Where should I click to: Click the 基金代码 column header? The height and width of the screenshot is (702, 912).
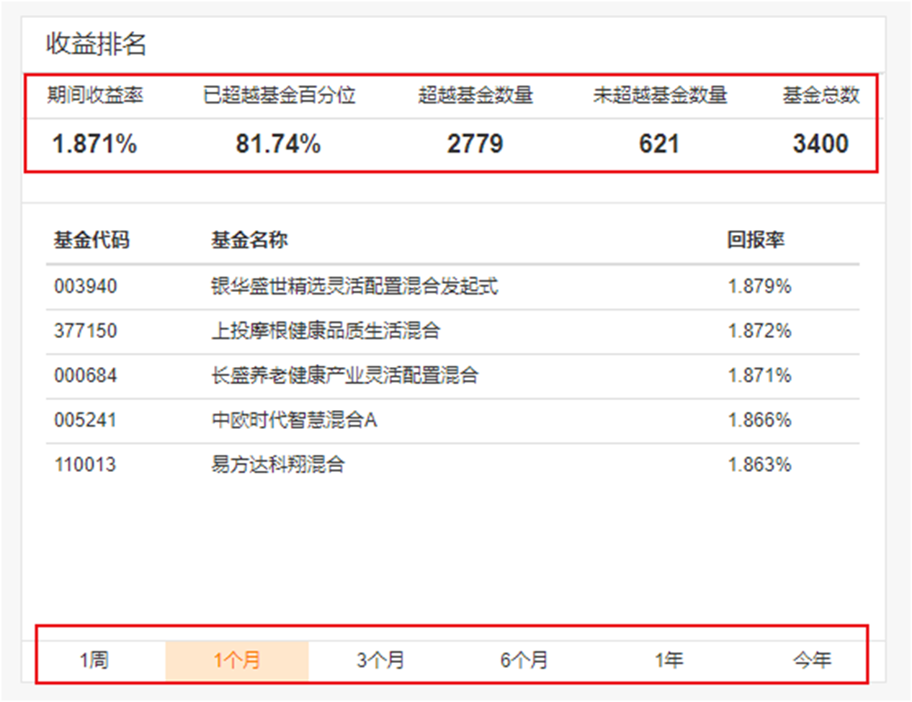click(x=91, y=240)
